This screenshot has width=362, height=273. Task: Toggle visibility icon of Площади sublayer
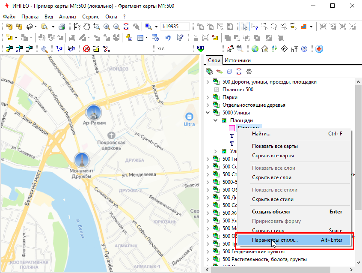point(224,120)
